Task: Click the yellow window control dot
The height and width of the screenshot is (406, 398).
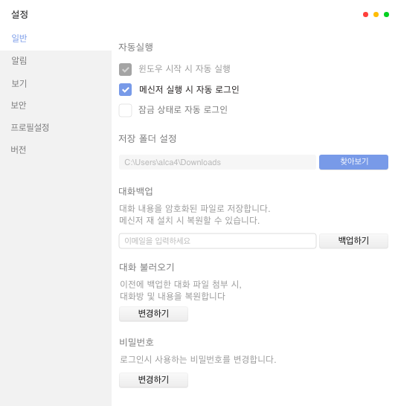Action: [x=376, y=15]
